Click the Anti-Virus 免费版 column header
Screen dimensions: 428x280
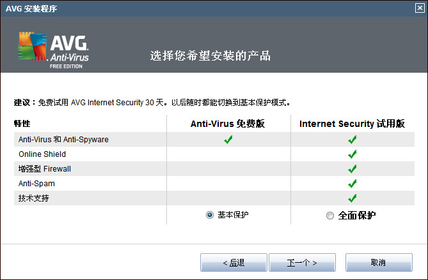coord(227,124)
